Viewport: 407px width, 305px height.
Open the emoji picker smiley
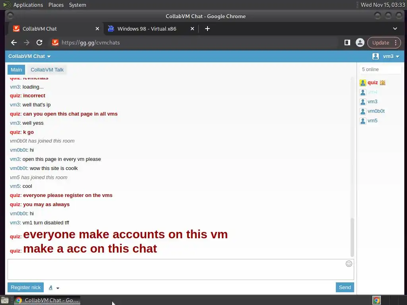coord(349,264)
